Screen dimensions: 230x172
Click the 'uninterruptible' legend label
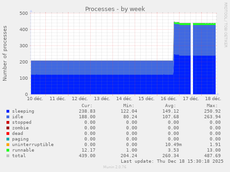tap(33, 145)
